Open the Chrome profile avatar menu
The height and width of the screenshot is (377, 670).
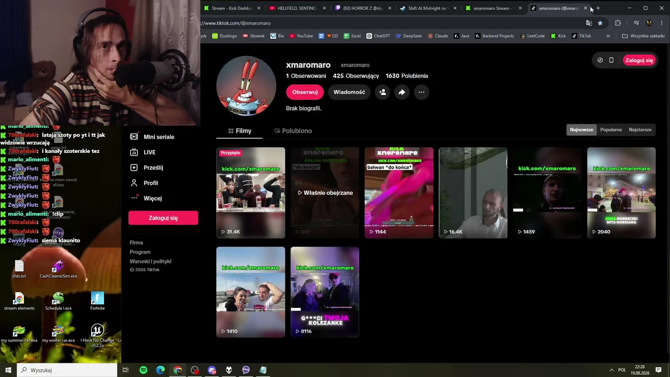coord(649,23)
